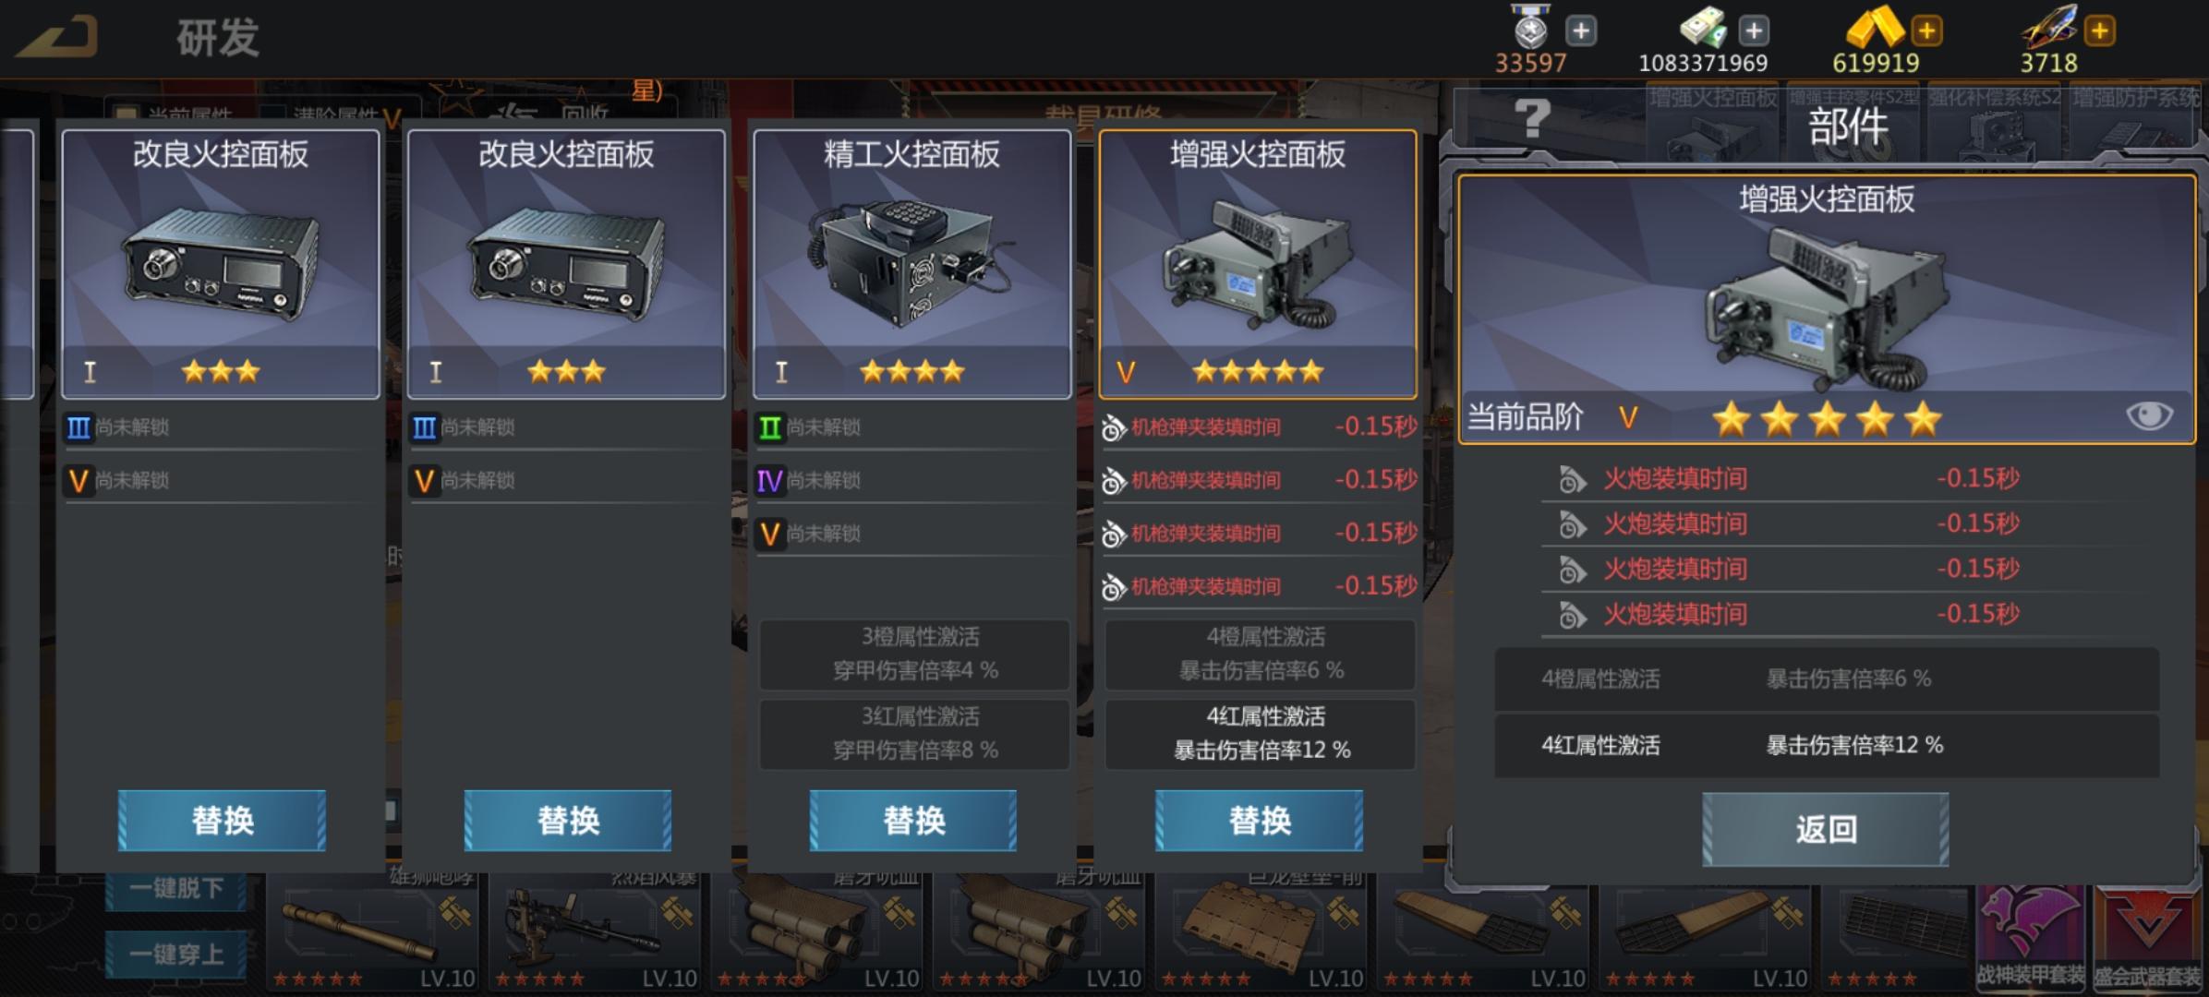
Task: Click 替换 under the 增强火控面板 card
Action: tap(1260, 820)
